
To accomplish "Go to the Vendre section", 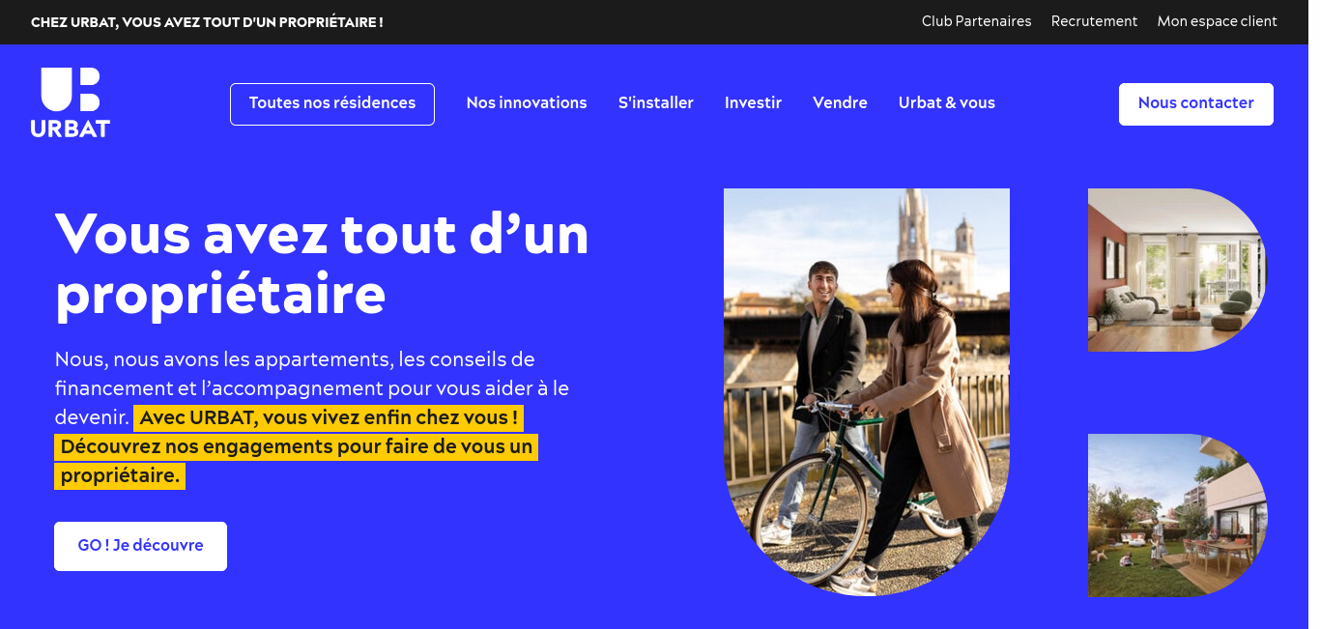I will click(840, 103).
